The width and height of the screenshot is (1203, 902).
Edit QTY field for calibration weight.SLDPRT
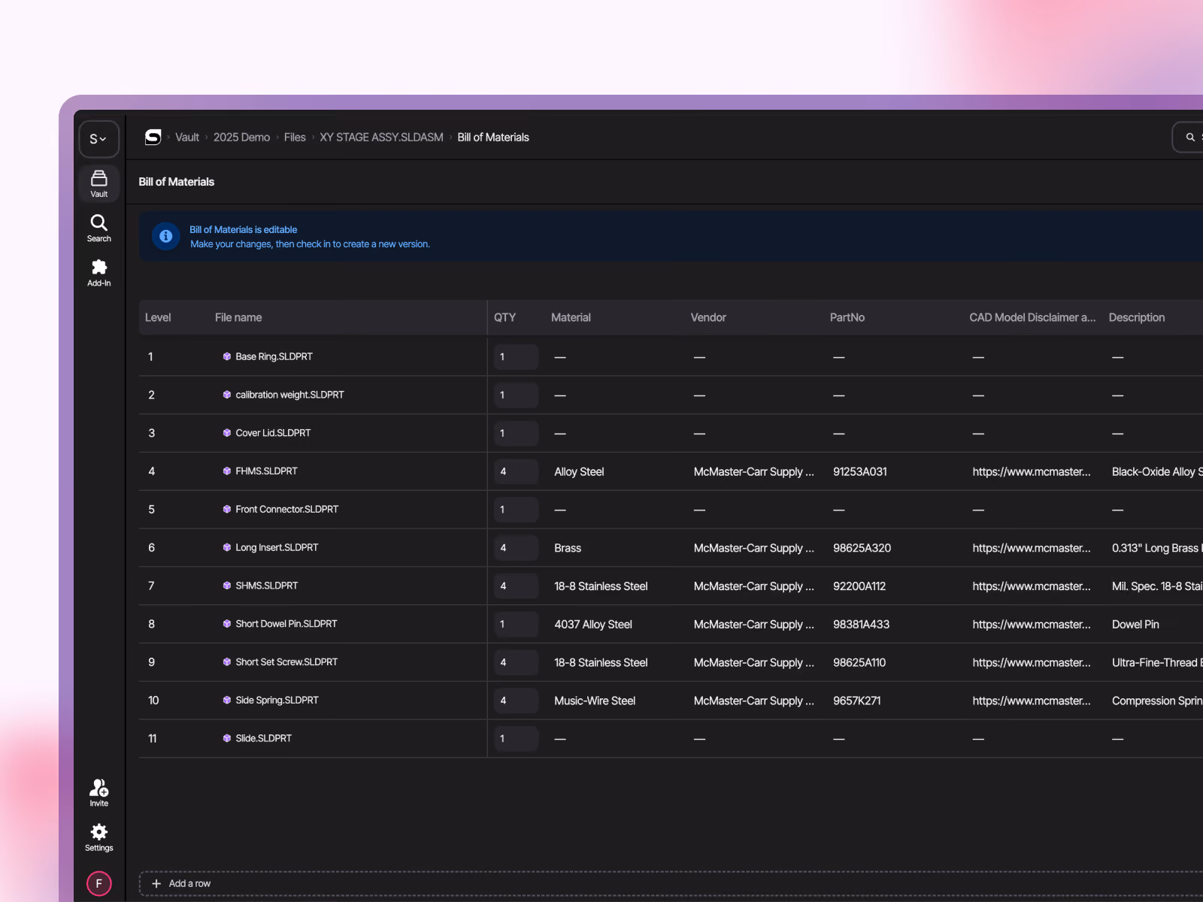coord(517,395)
